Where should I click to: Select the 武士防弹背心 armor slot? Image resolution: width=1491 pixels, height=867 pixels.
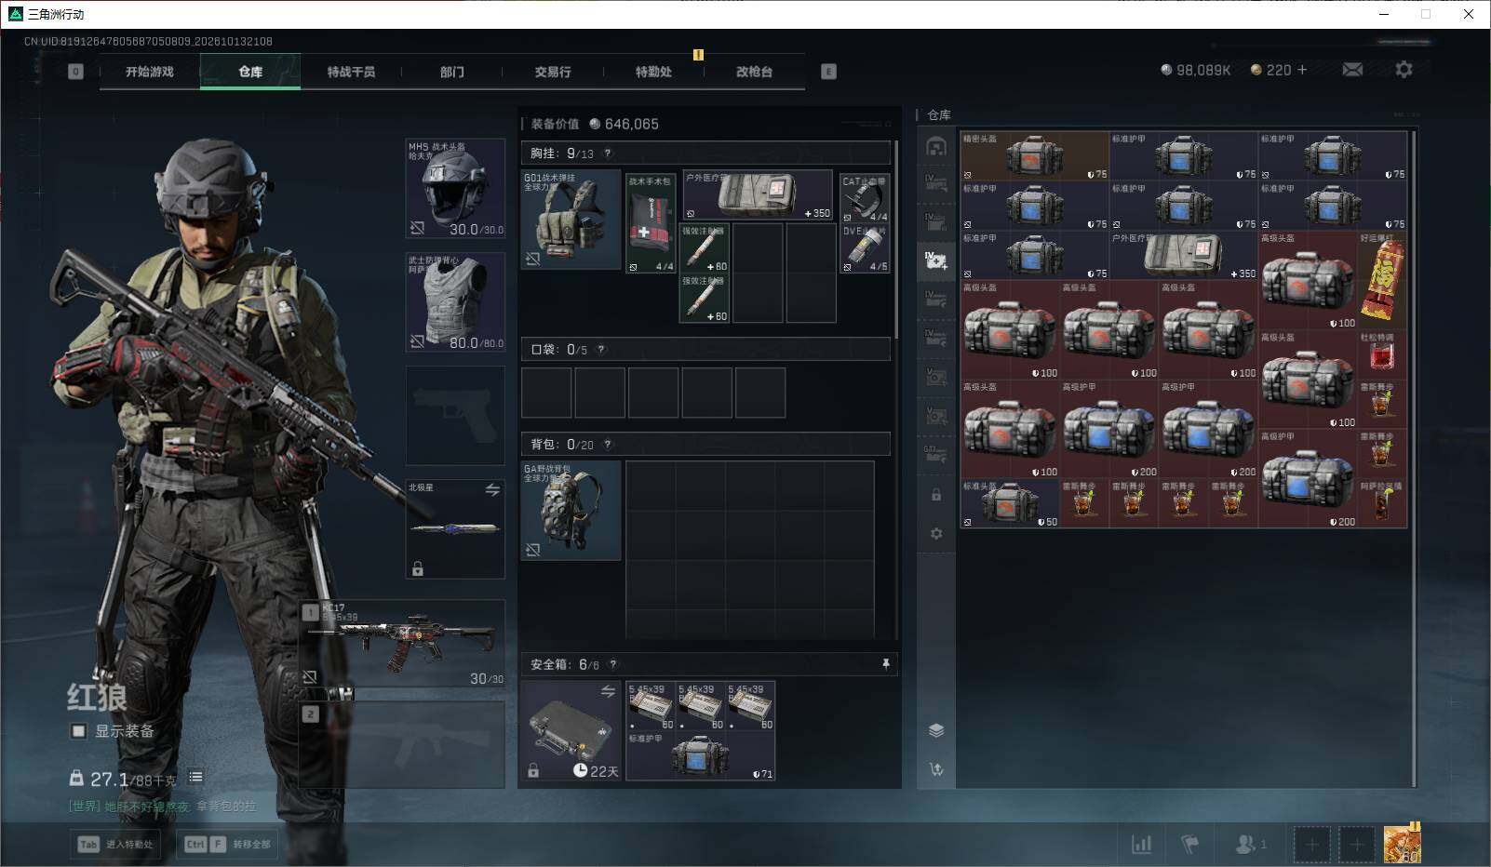tap(455, 302)
